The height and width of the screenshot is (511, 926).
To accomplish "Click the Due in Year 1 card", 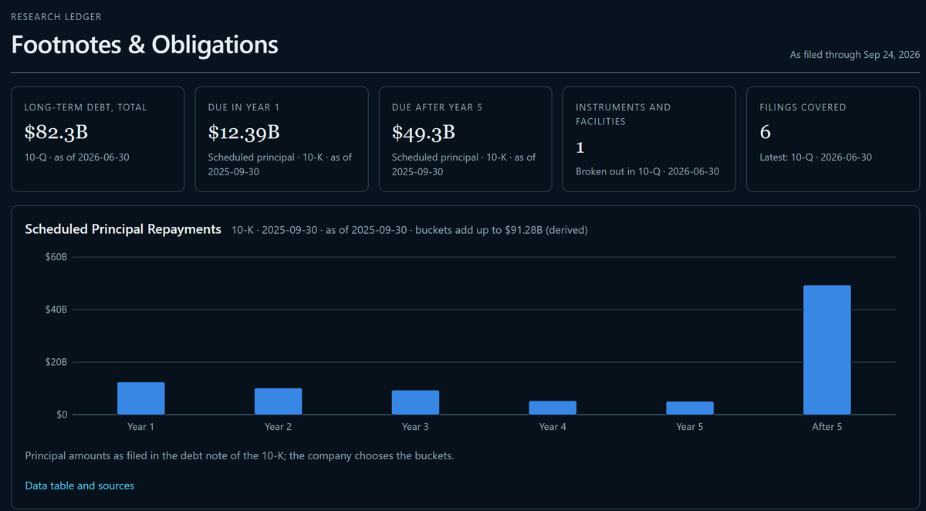I will click(x=282, y=139).
